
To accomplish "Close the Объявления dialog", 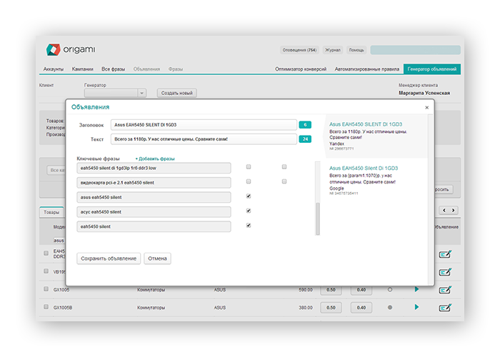I will pyautogui.click(x=426, y=107).
